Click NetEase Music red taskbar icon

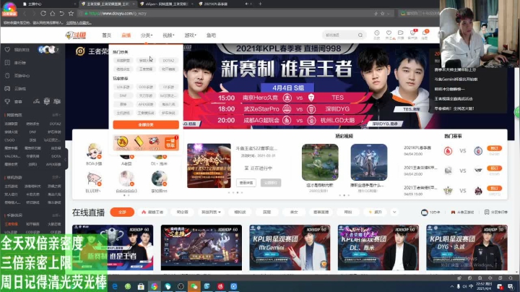(x=220, y=286)
